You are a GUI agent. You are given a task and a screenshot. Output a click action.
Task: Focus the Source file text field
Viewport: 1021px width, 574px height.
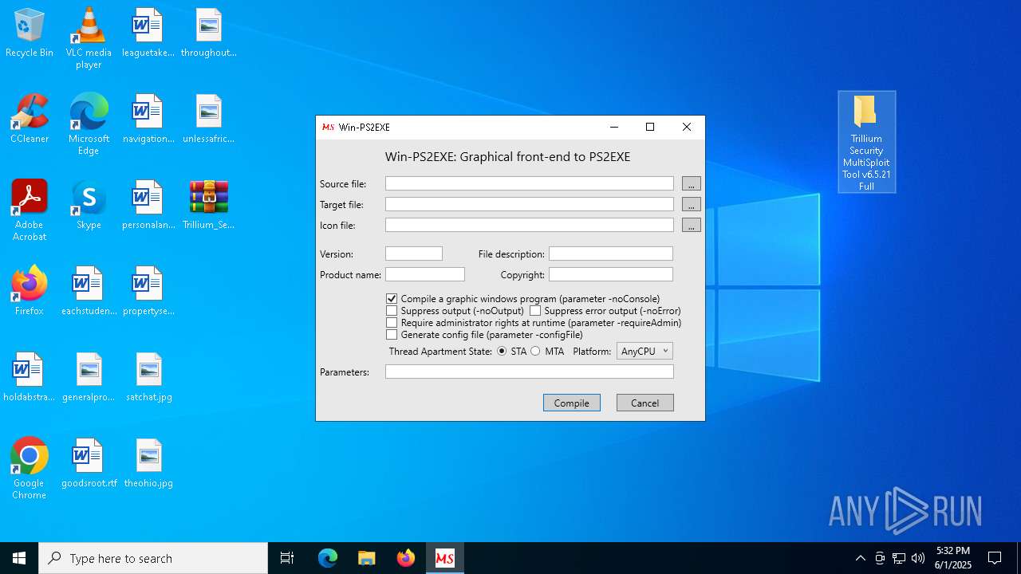(x=530, y=183)
